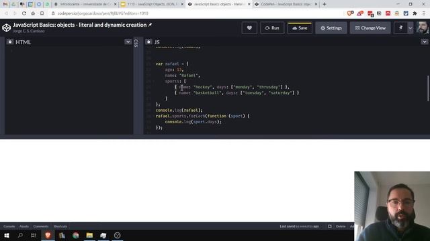
Task: Open the user profile avatar menu
Action: point(423,28)
